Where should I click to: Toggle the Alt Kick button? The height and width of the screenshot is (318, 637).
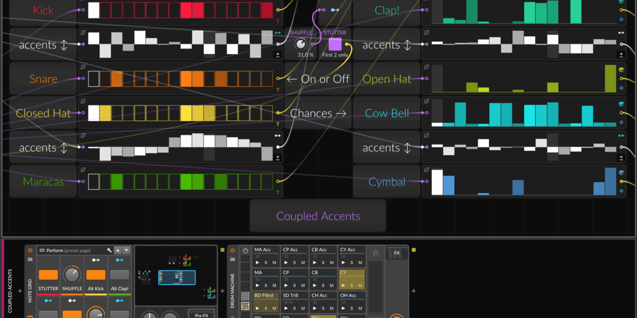[96, 274]
